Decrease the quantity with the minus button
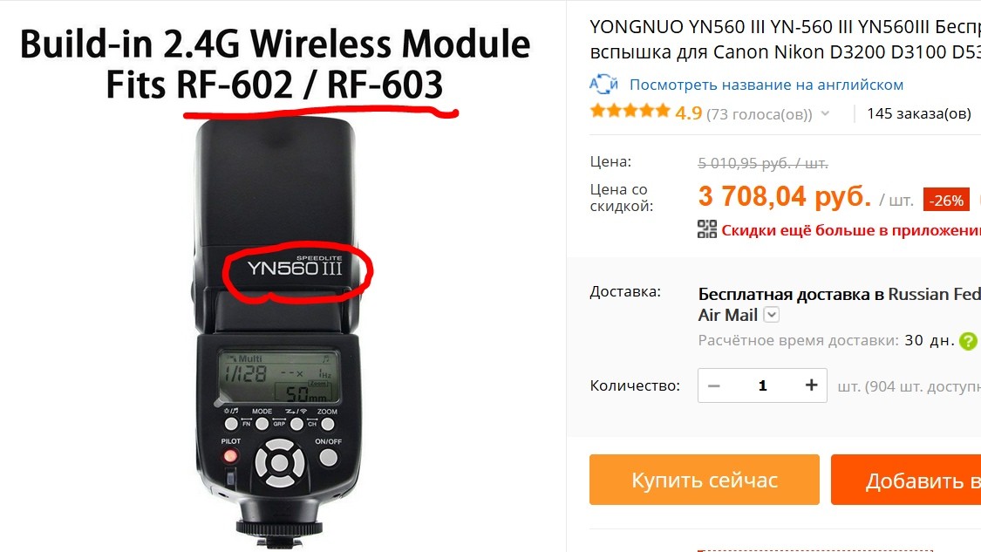 714,385
